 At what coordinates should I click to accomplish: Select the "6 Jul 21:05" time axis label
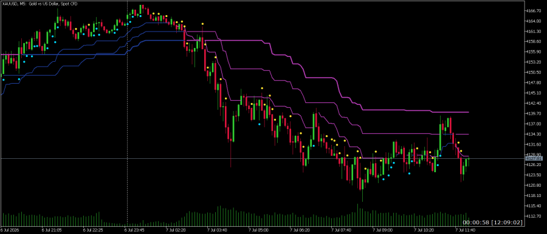[51, 230]
